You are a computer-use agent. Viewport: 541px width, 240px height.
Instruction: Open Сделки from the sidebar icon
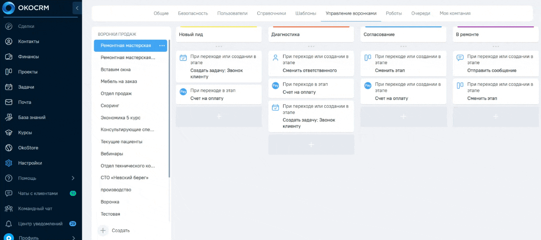pyautogui.click(x=8, y=27)
